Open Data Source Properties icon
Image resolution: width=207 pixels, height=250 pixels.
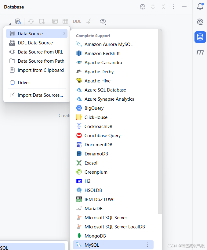(x=18, y=21)
